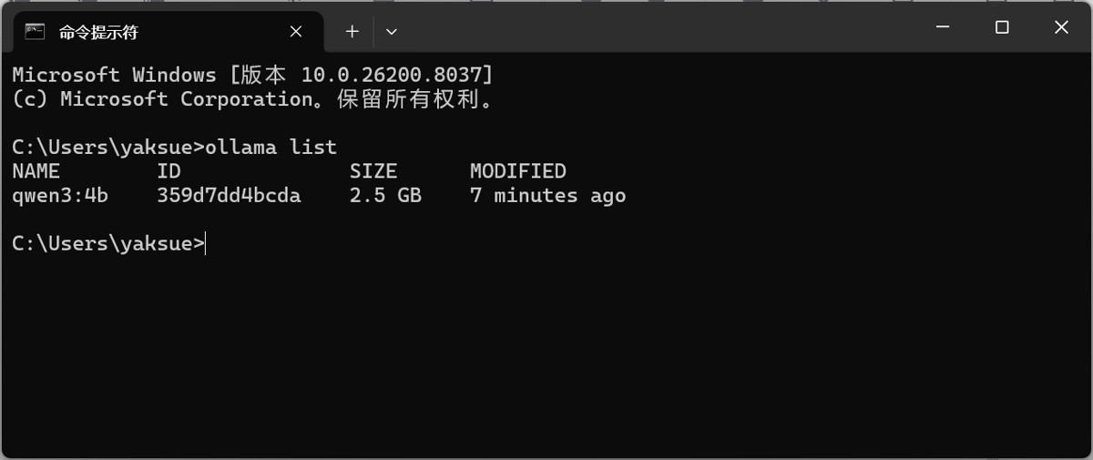Click the 2.5 GB size value
The image size is (1093, 460).
coord(385,195)
